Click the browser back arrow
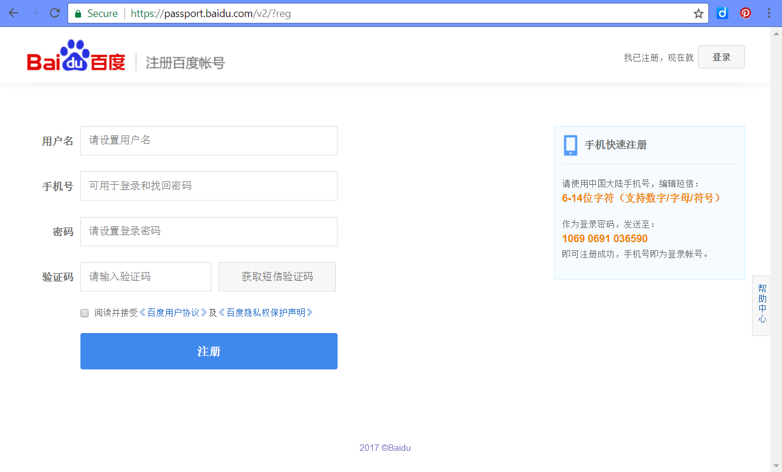782x472 pixels. click(14, 13)
